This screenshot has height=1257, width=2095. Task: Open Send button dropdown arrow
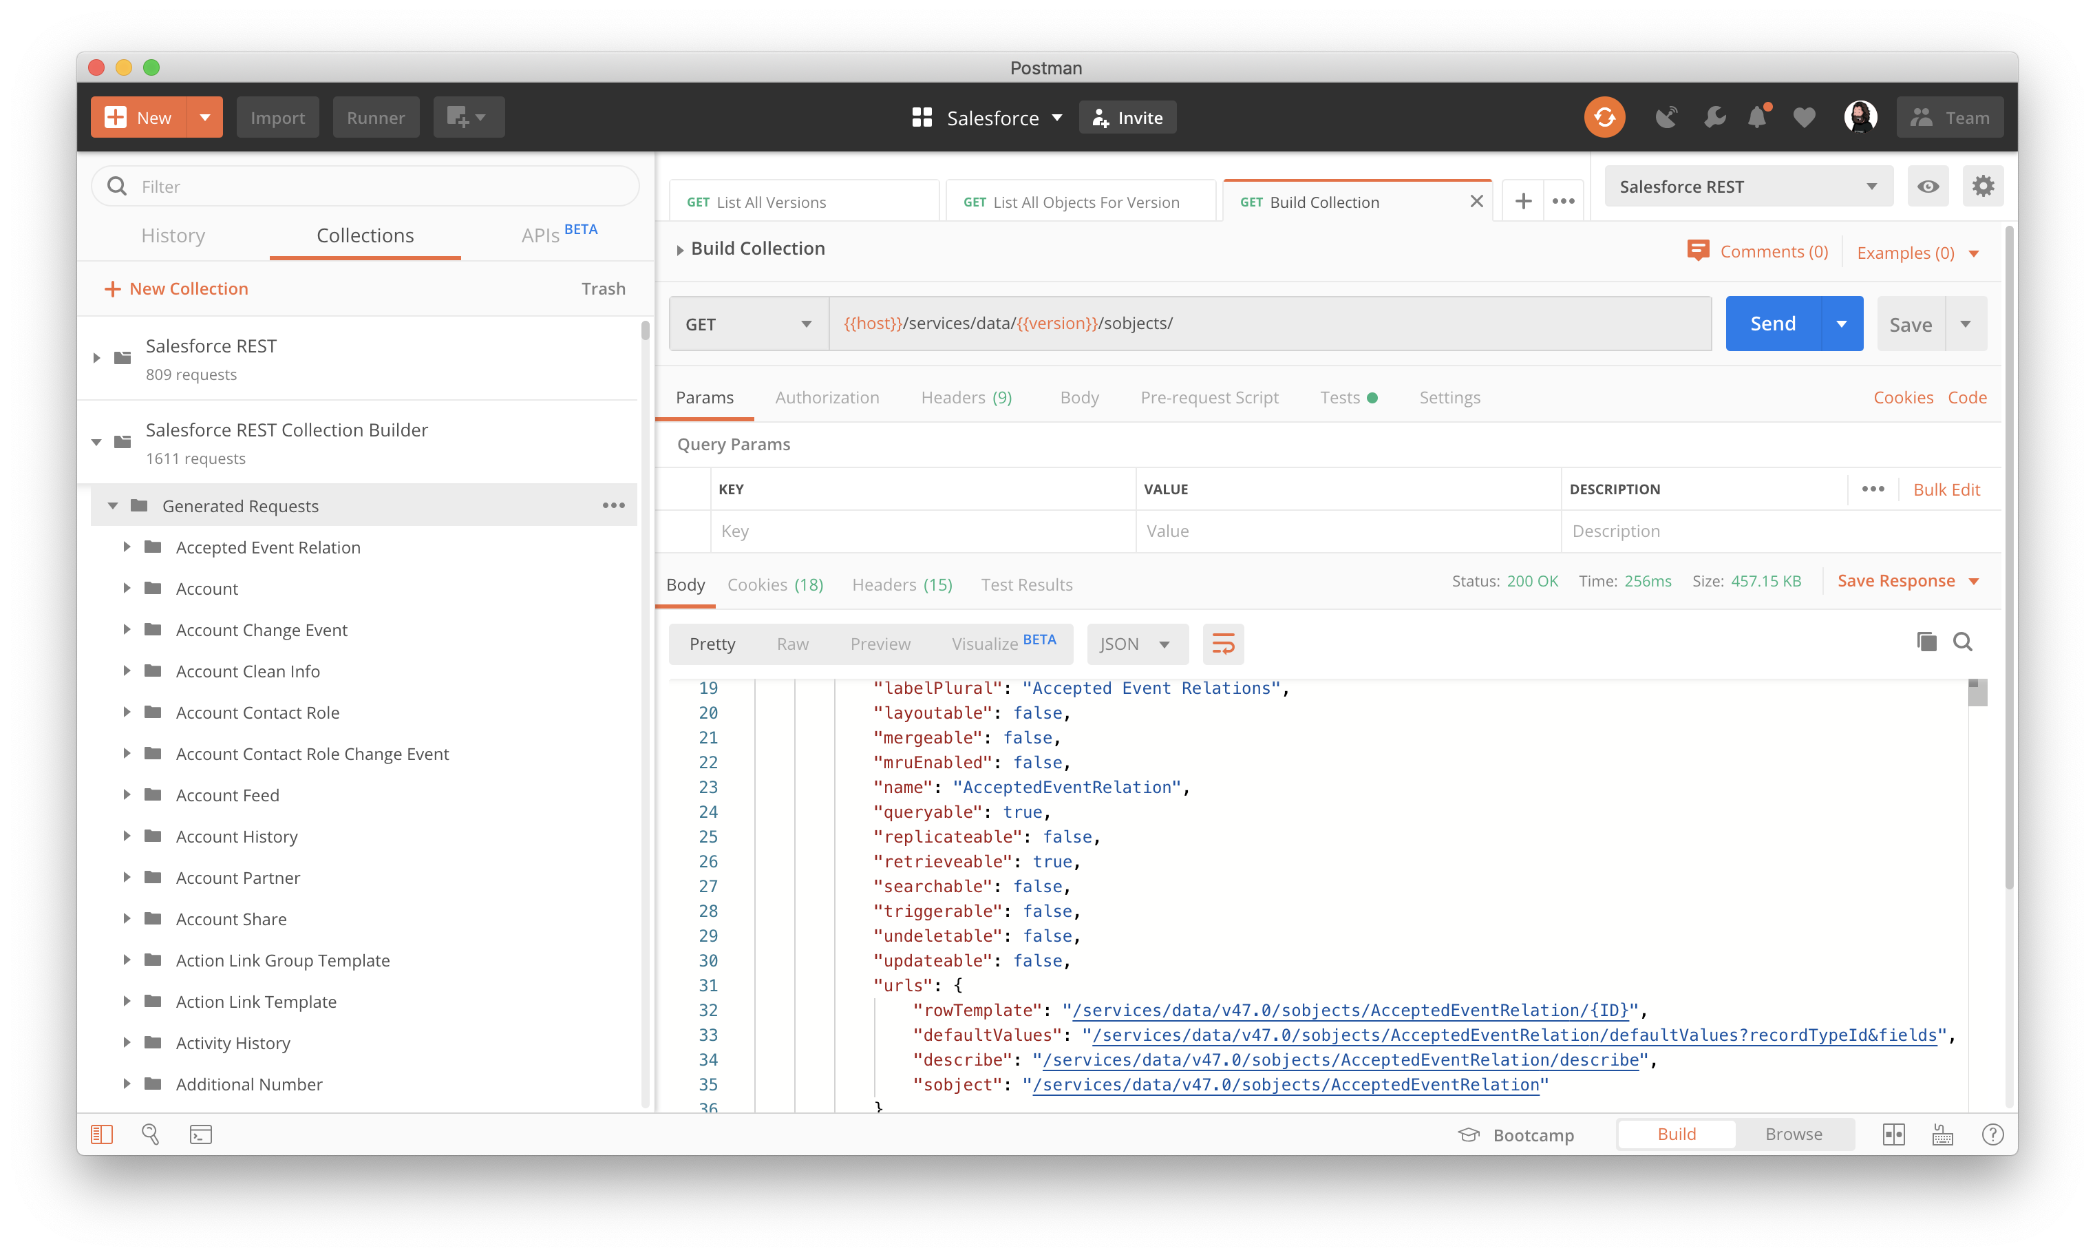(1841, 324)
